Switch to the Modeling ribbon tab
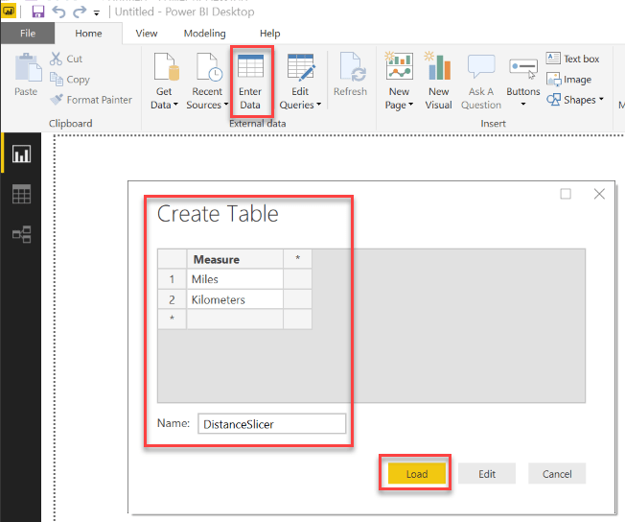The width and height of the screenshot is (625, 522). click(204, 34)
